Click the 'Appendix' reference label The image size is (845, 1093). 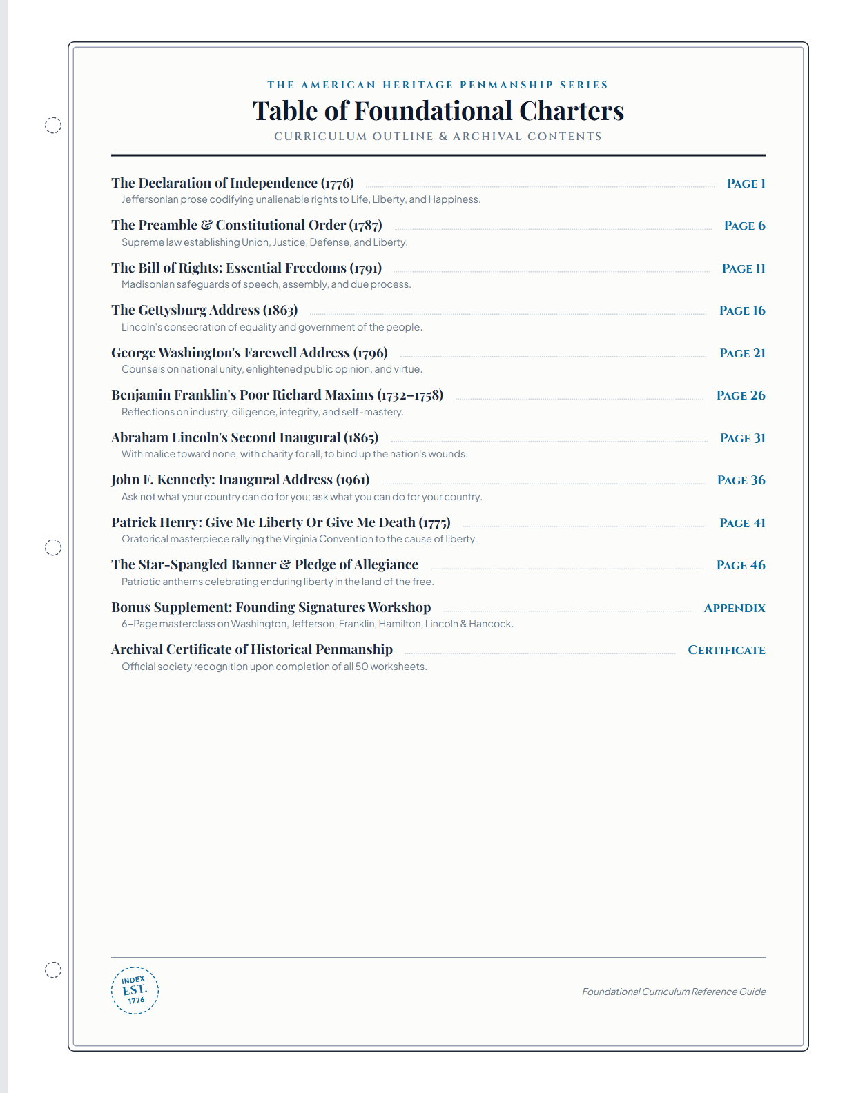735,608
